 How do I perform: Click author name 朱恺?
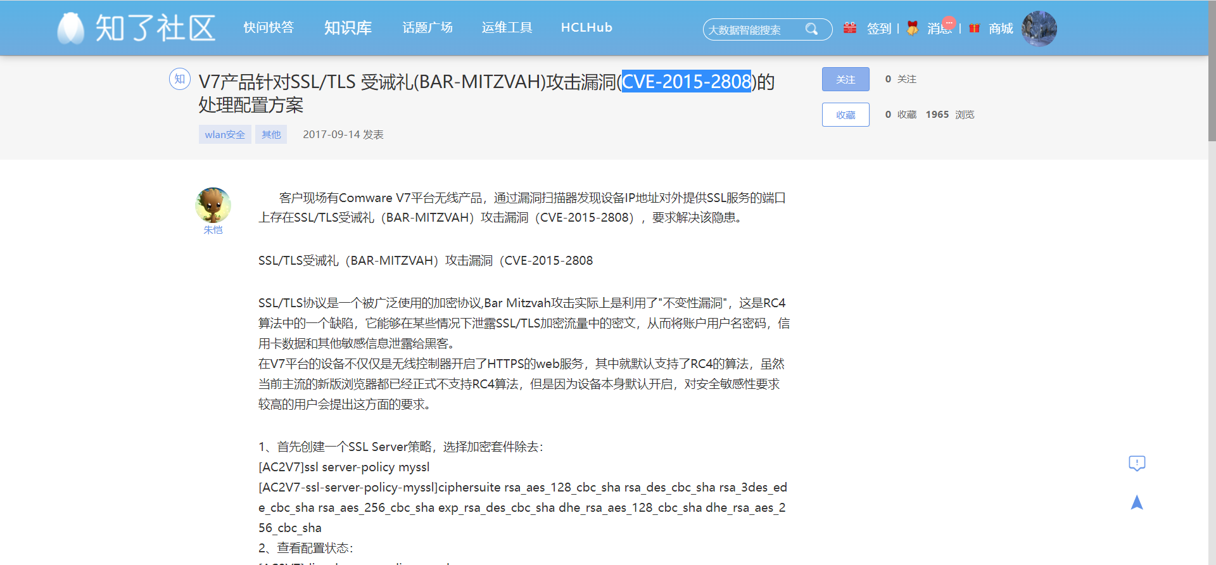[213, 230]
